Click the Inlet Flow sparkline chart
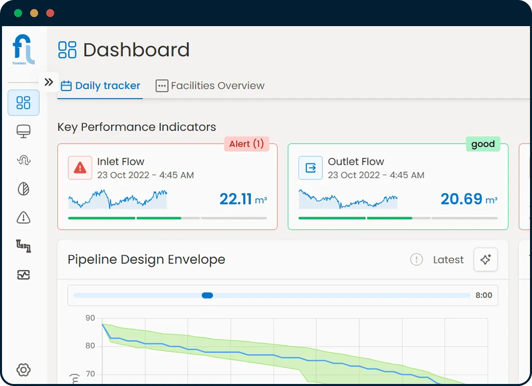 (117, 199)
